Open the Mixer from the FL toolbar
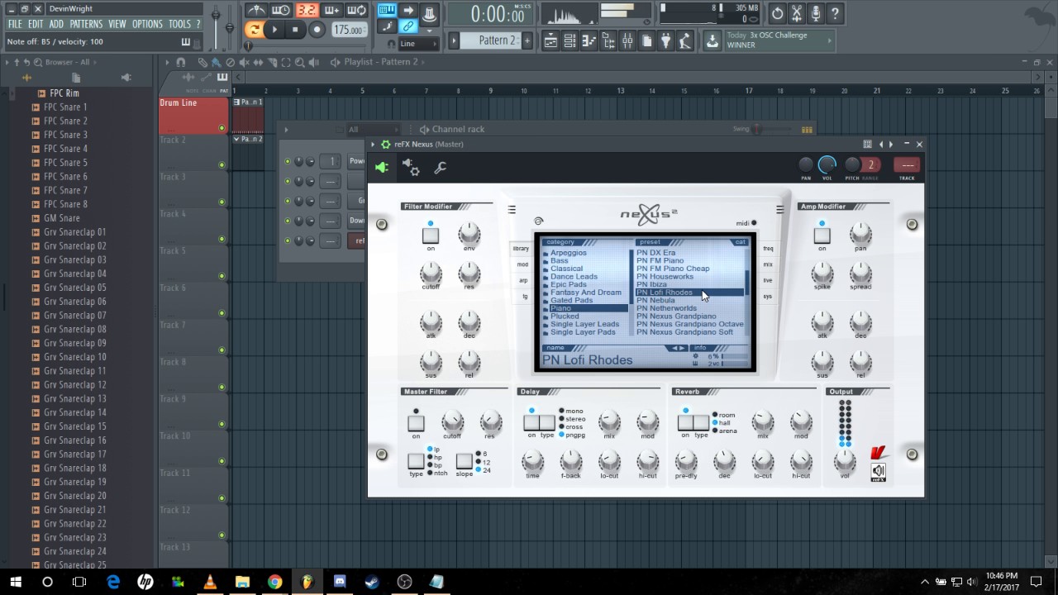The height and width of the screenshot is (595, 1058). (627, 40)
